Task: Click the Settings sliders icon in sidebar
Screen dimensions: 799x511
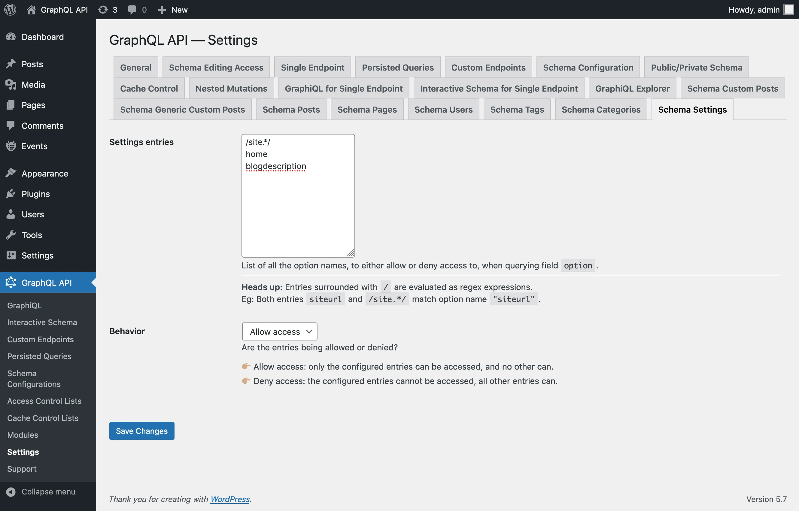Action: pyautogui.click(x=11, y=255)
